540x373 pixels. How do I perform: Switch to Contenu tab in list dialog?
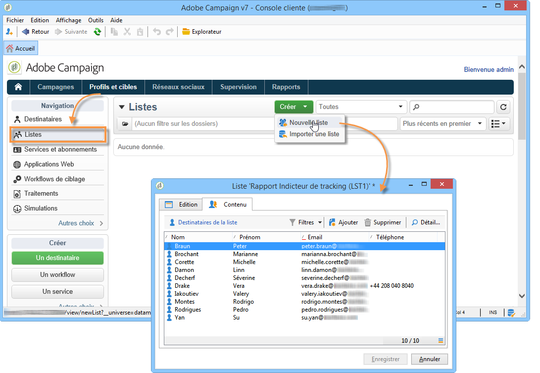point(228,205)
